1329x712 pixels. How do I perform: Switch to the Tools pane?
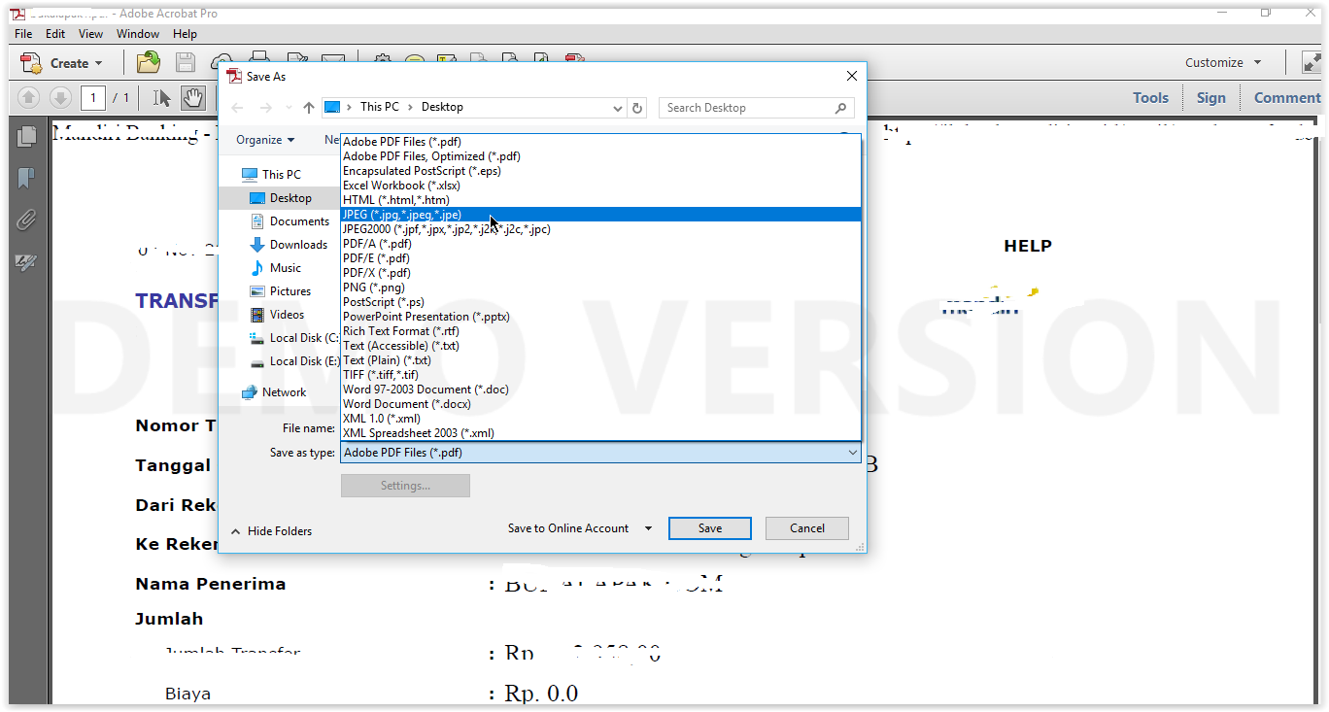click(1150, 97)
